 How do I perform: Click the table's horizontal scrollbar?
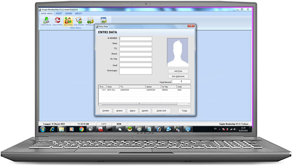[x=139, y=104]
